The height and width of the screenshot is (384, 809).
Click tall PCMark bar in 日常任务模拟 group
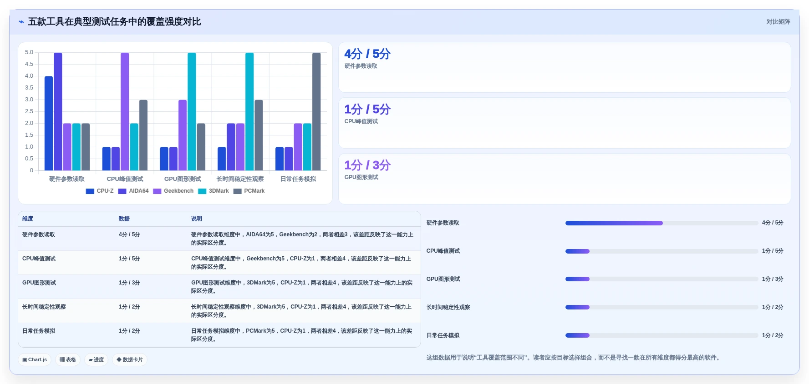point(316,111)
